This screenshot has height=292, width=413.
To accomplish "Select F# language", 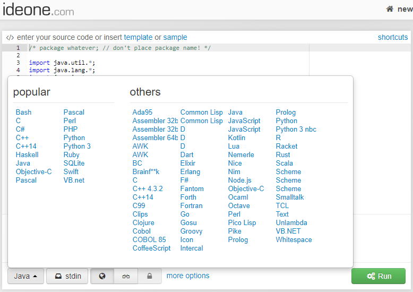I will [x=184, y=181].
